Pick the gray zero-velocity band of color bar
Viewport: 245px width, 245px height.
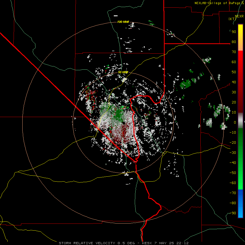click(x=240, y=121)
